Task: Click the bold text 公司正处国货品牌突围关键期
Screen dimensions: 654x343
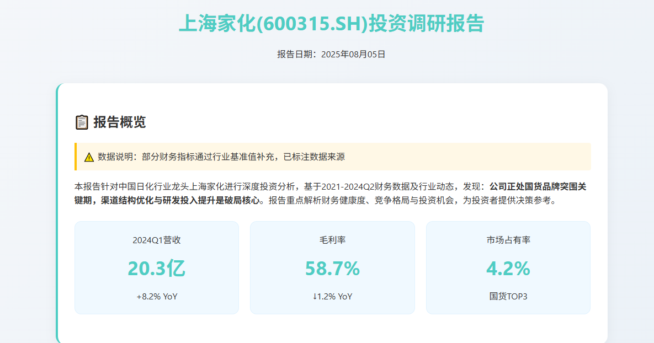Action: coord(331,194)
